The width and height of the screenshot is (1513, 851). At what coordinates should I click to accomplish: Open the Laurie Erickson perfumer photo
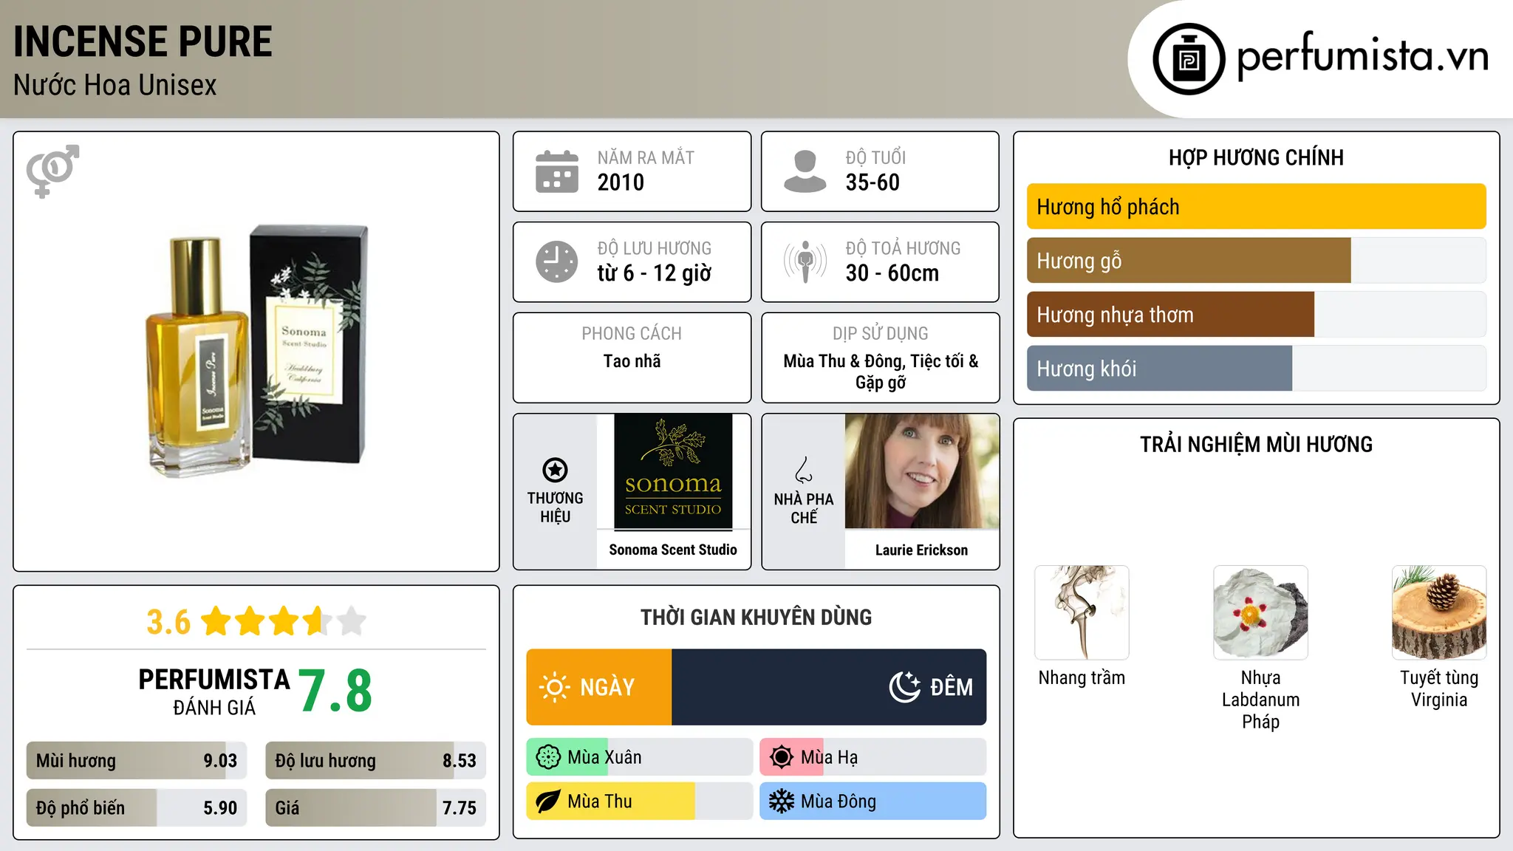click(922, 471)
